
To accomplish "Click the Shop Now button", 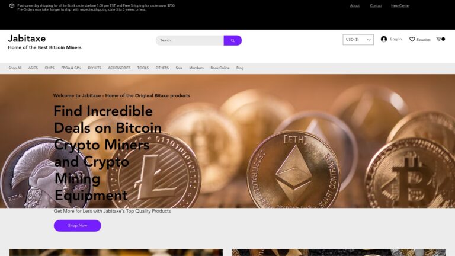I will pyautogui.click(x=77, y=226).
